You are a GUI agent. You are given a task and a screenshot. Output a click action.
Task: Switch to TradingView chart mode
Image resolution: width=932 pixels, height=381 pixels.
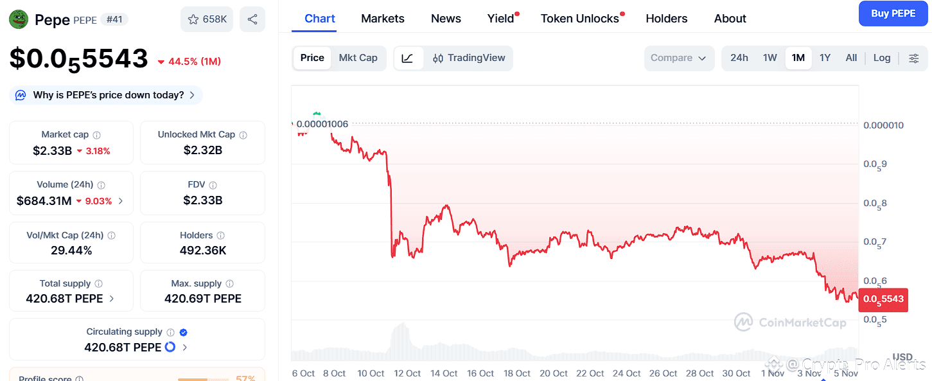pyautogui.click(x=469, y=58)
